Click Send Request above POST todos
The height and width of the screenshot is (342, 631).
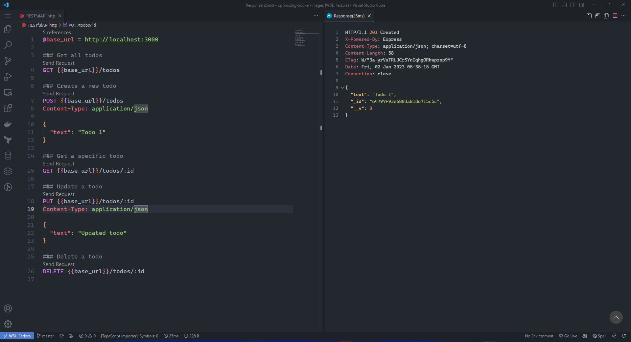click(x=58, y=94)
